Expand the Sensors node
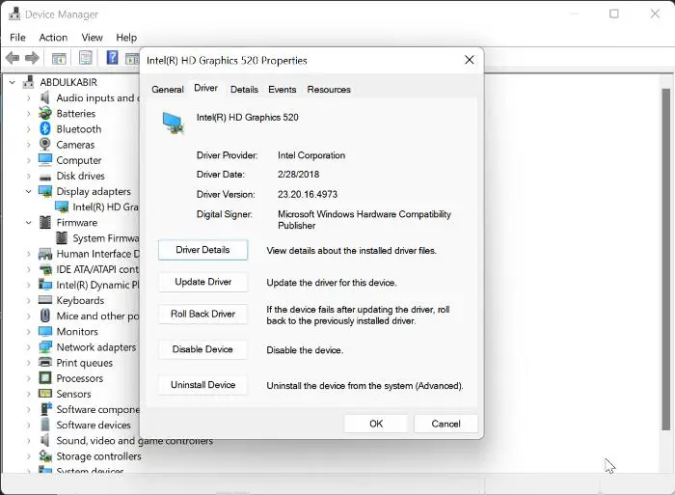 point(28,394)
